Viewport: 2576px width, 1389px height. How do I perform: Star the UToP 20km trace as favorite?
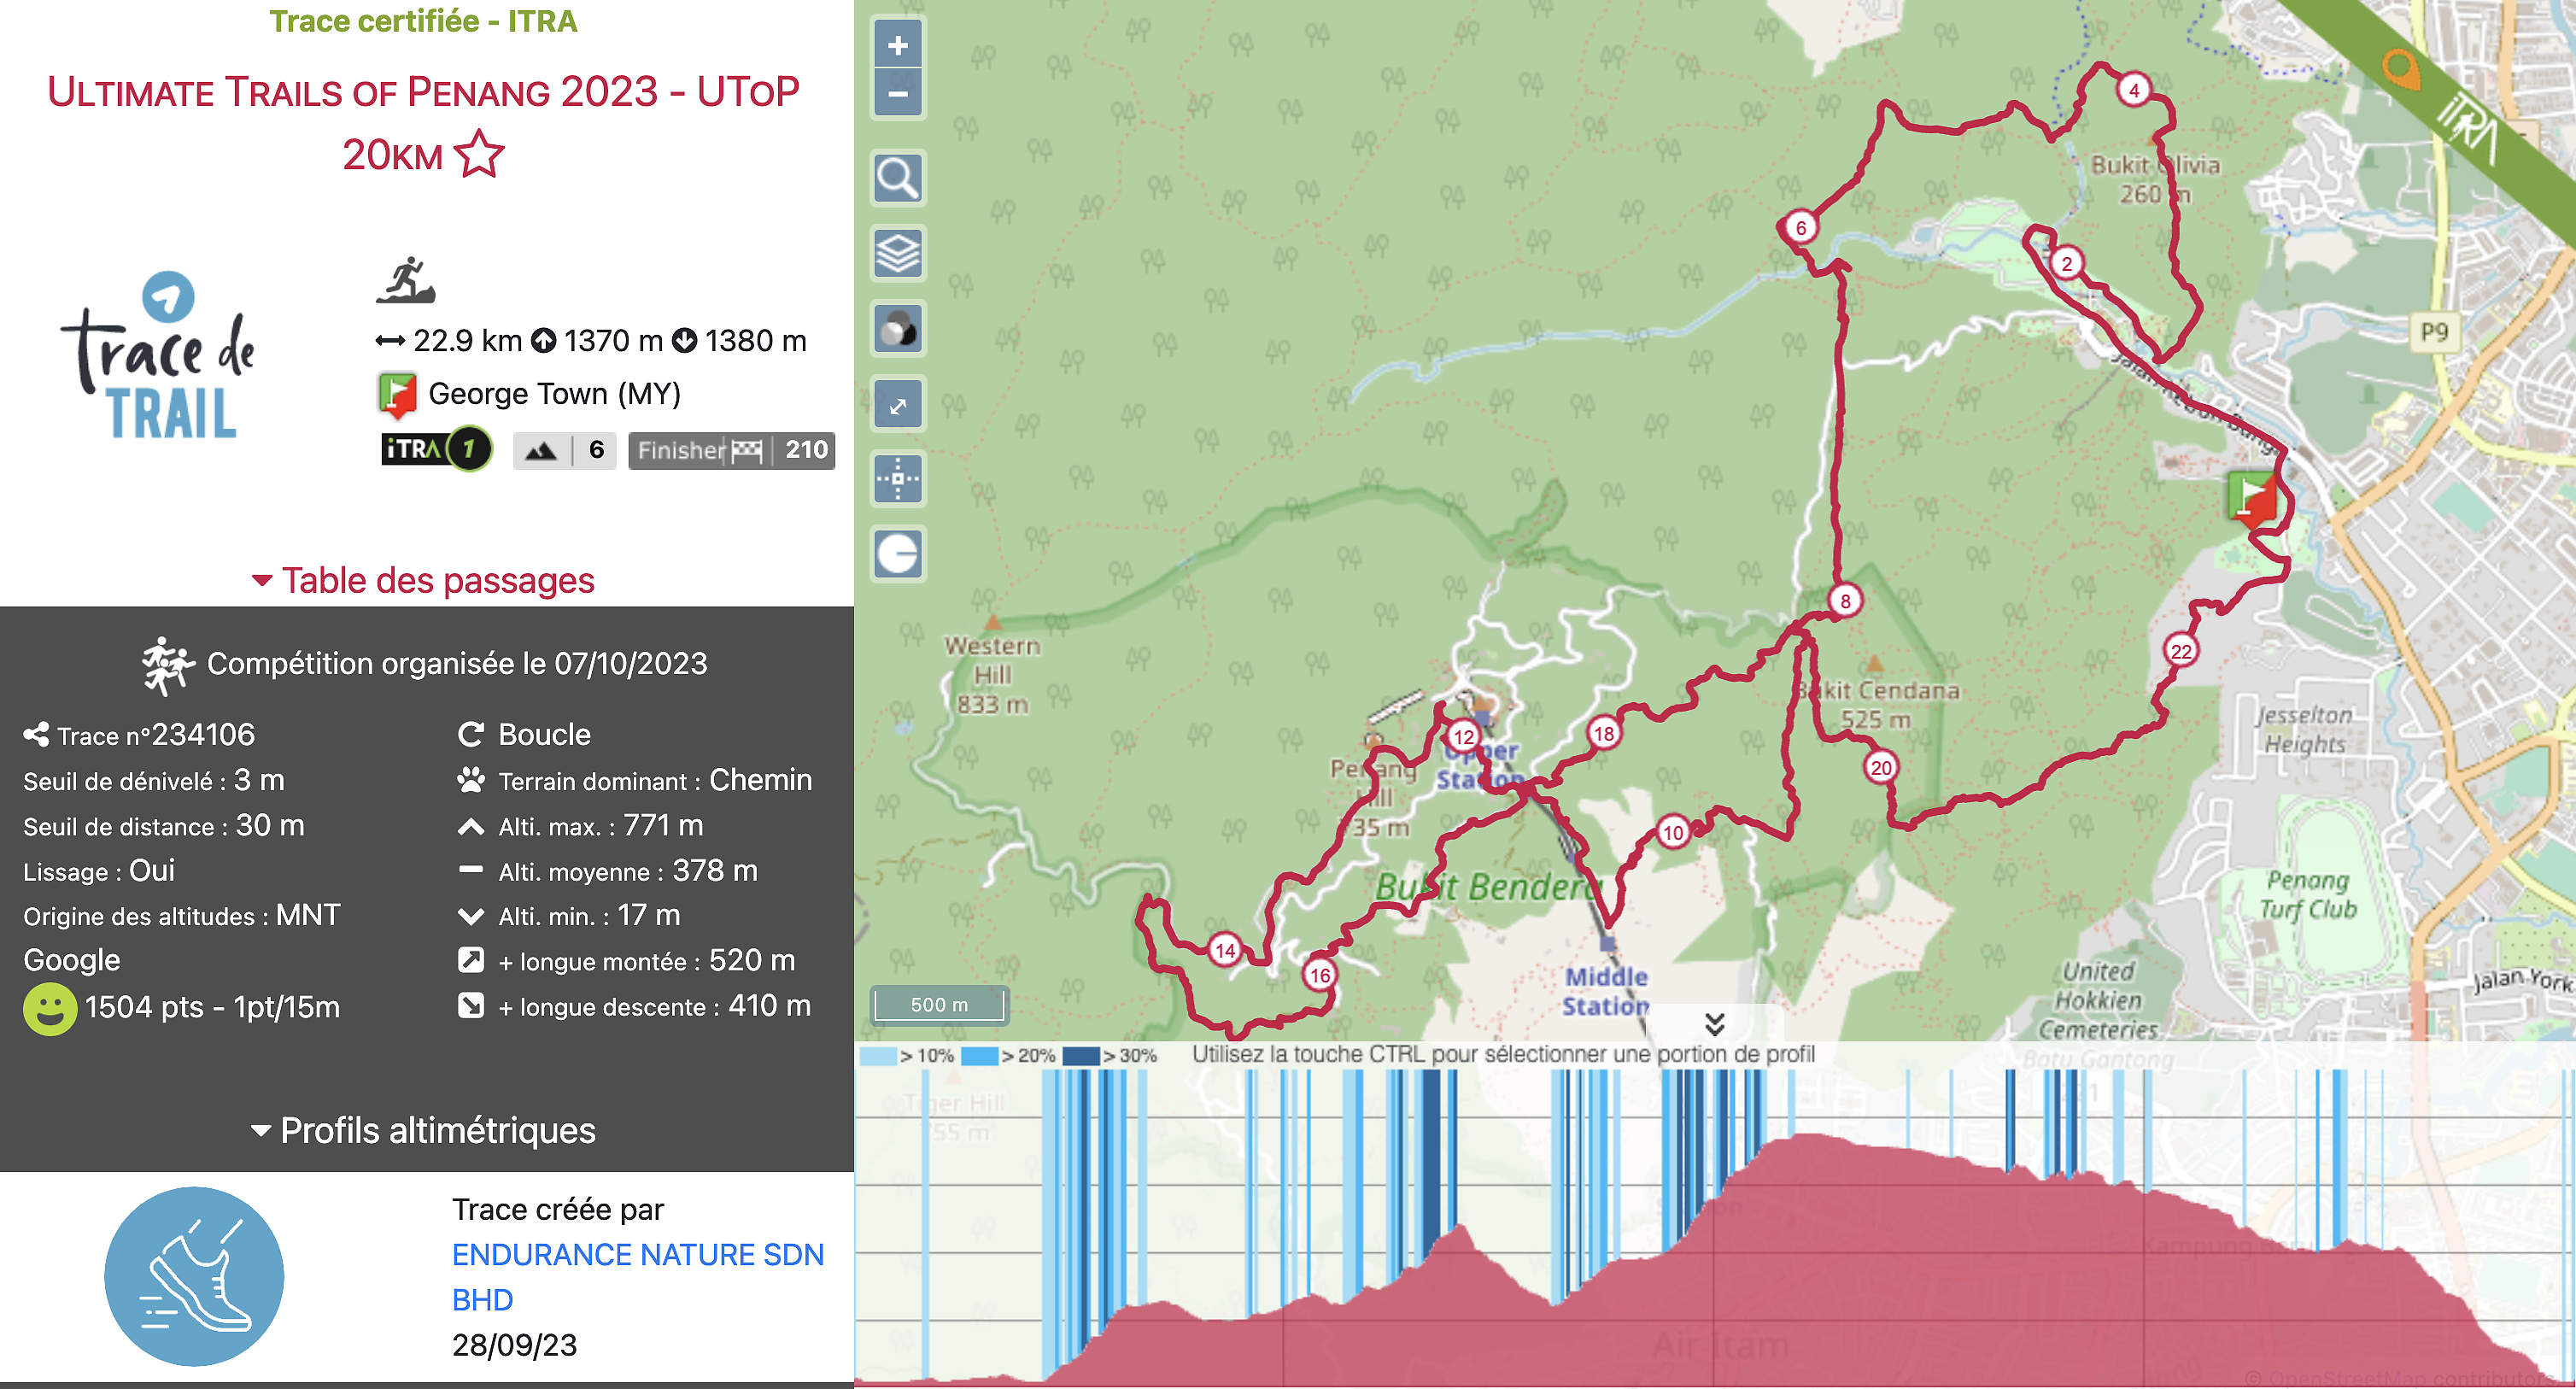[478, 153]
